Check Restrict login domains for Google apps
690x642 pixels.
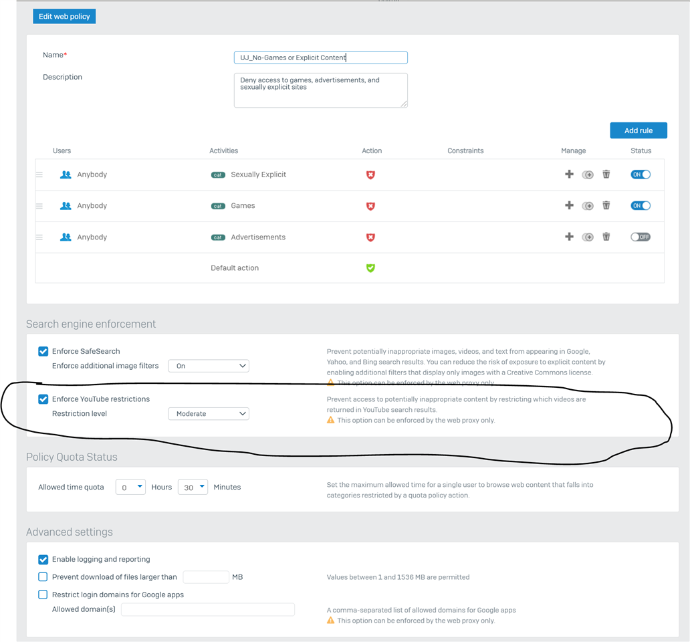[43, 595]
